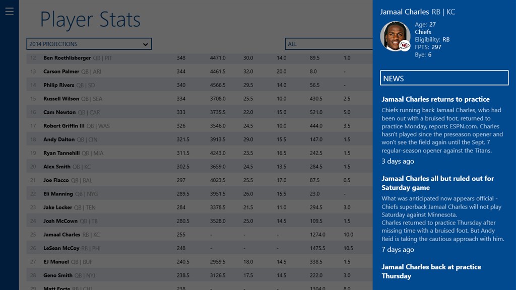The image size is (516, 290).
Task: Click the Jamaal Charles panel heading
Action: [418, 12]
